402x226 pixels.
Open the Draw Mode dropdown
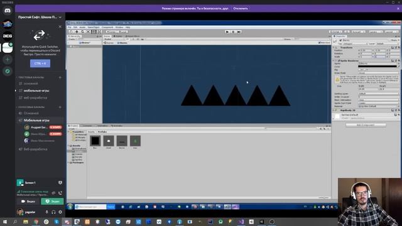pyautogui.click(x=378, y=73)
